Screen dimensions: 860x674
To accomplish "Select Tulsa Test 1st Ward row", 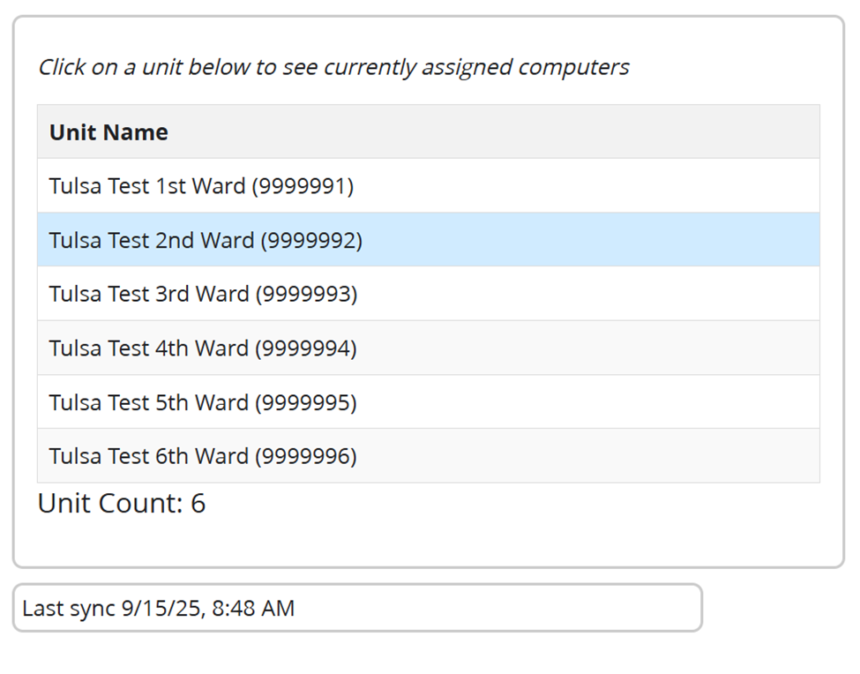I will point(201,186).
